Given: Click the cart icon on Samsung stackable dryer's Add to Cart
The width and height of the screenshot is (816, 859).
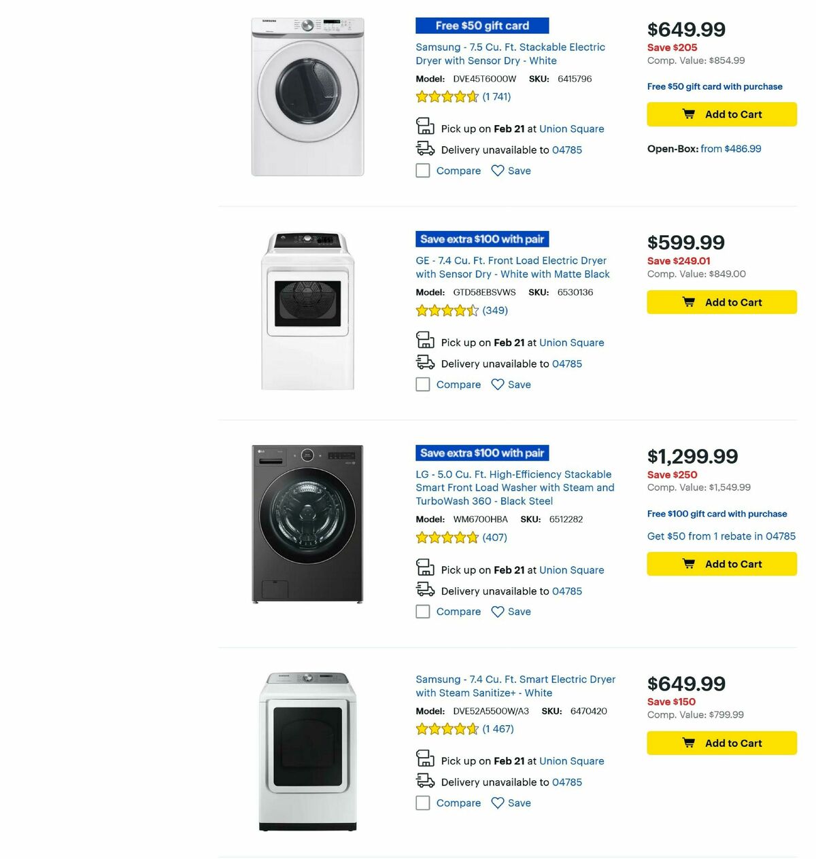Looking at the screenshot, I should click(690, 114).
